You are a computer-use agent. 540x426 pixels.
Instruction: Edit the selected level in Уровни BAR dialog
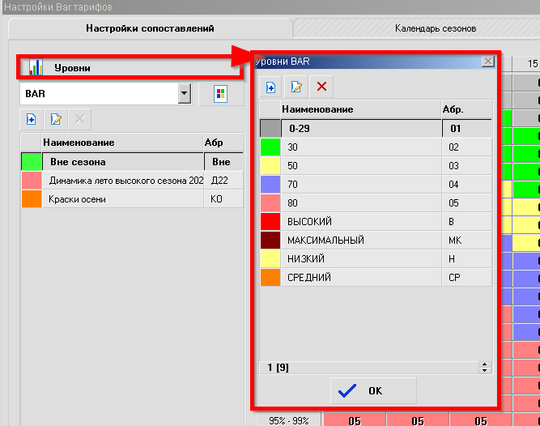point(296,87)
